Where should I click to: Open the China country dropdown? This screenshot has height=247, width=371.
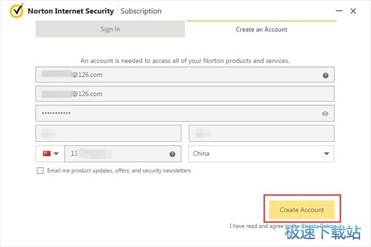tap(326, 154)
